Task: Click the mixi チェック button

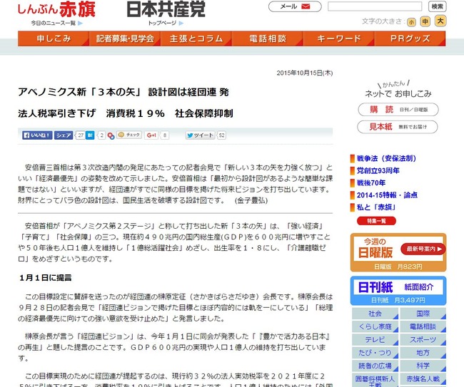Action: pos(129,135)
